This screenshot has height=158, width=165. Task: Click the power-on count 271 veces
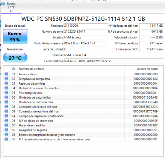pos(151,43)
